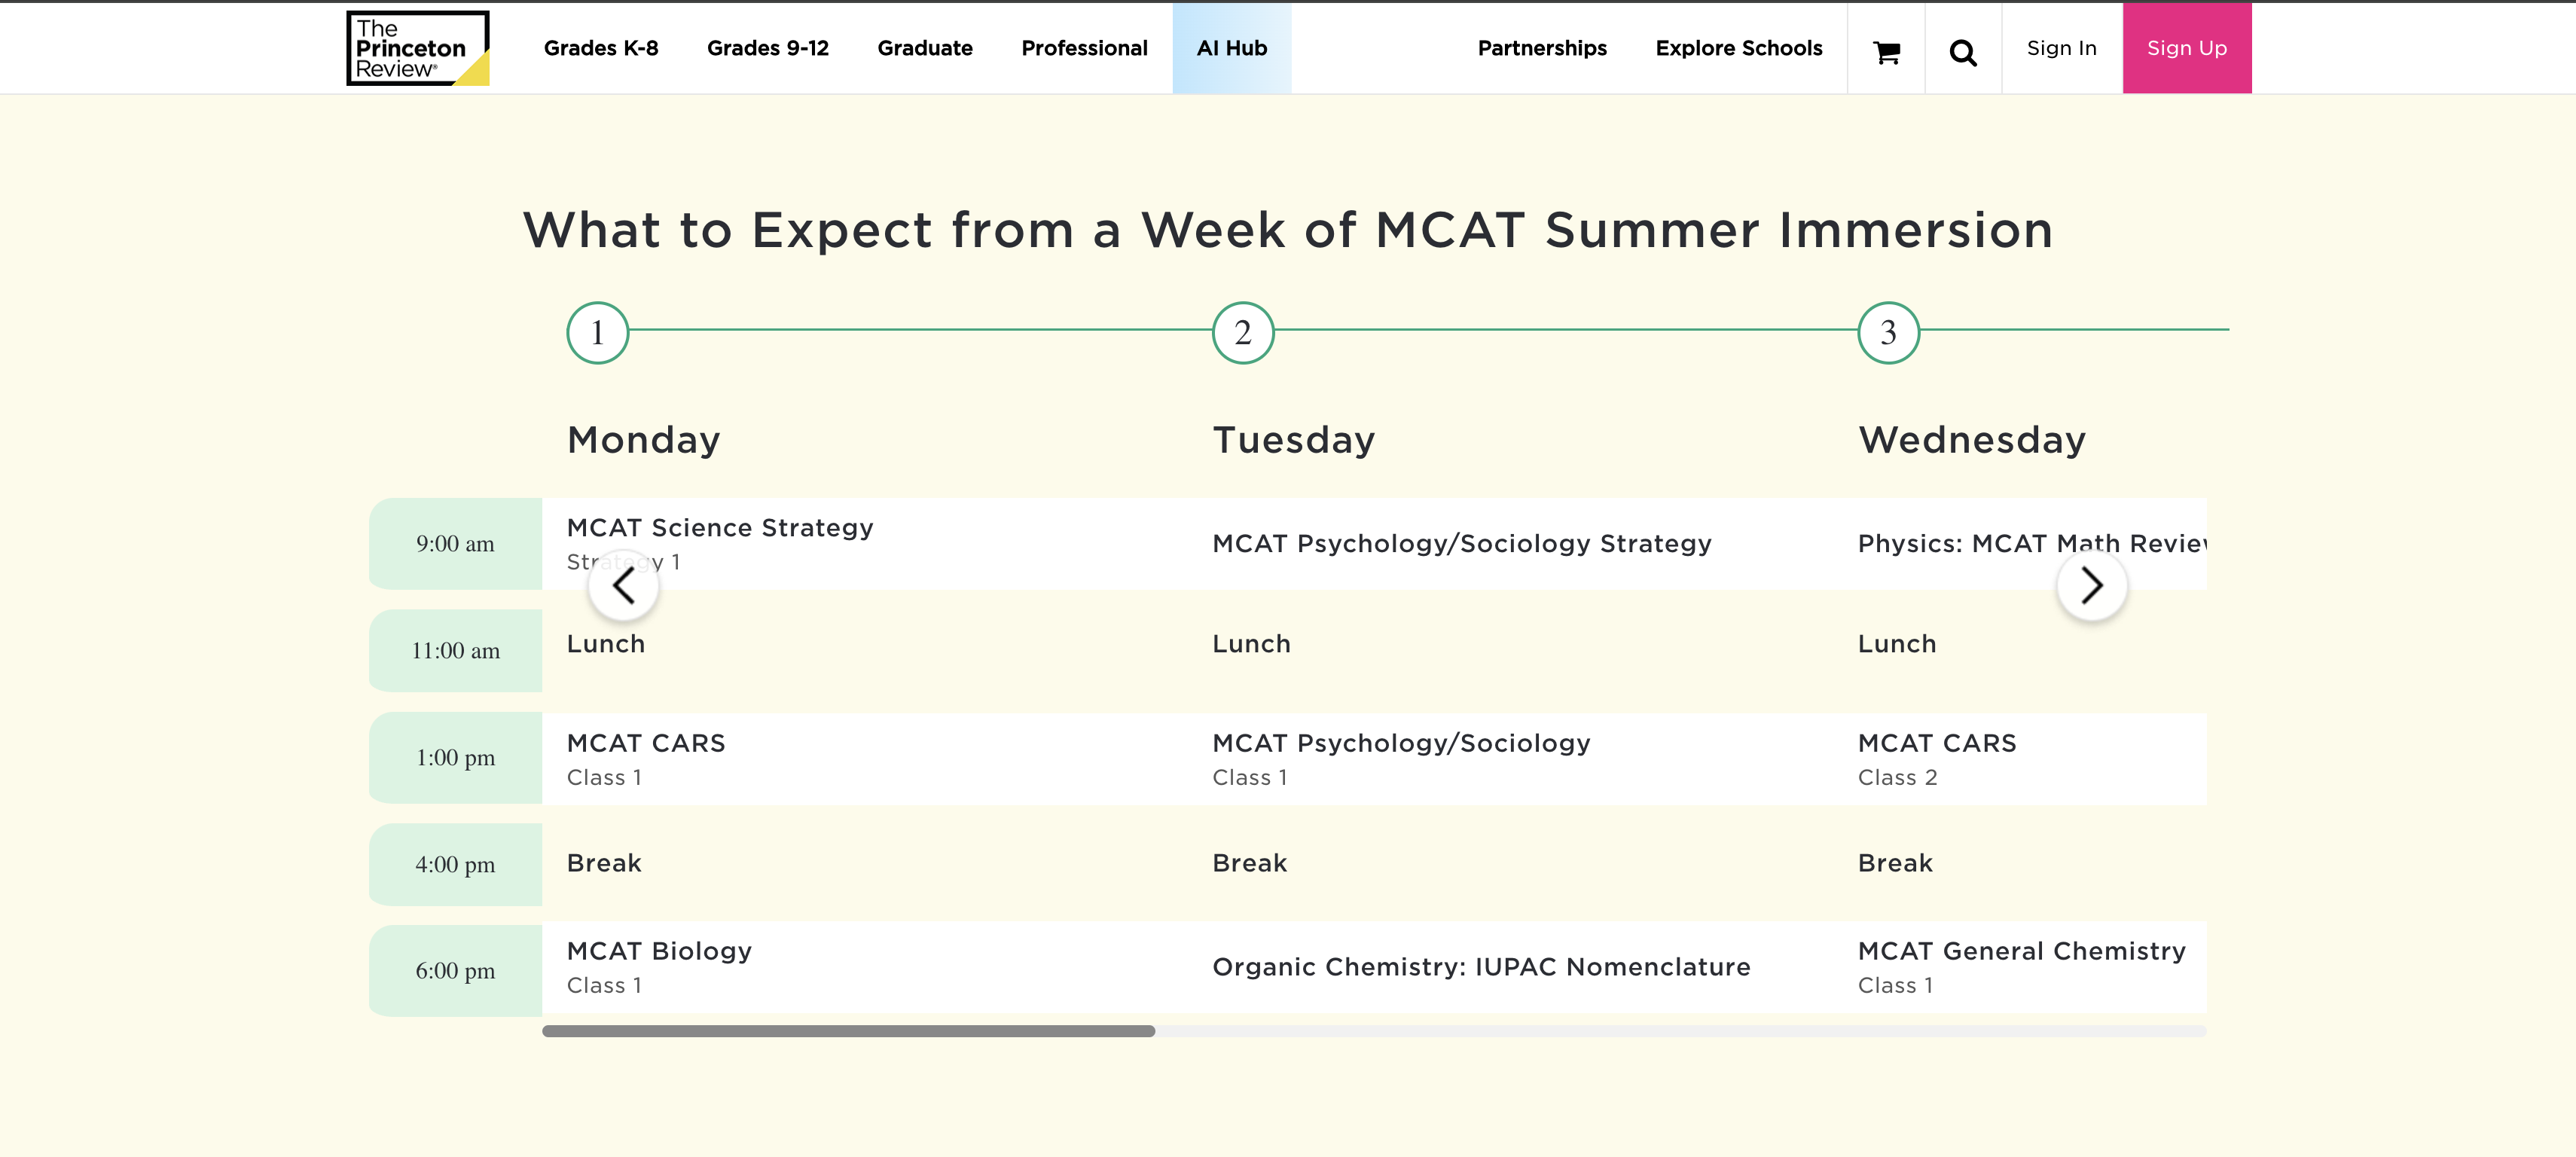The width and height of the screenshot is (2576, 1157).
Task: Click the search magnifier icon
Action: [x=1963, y=50]
